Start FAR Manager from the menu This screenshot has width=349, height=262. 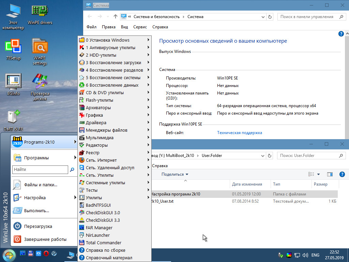click(x=99, y=228)
